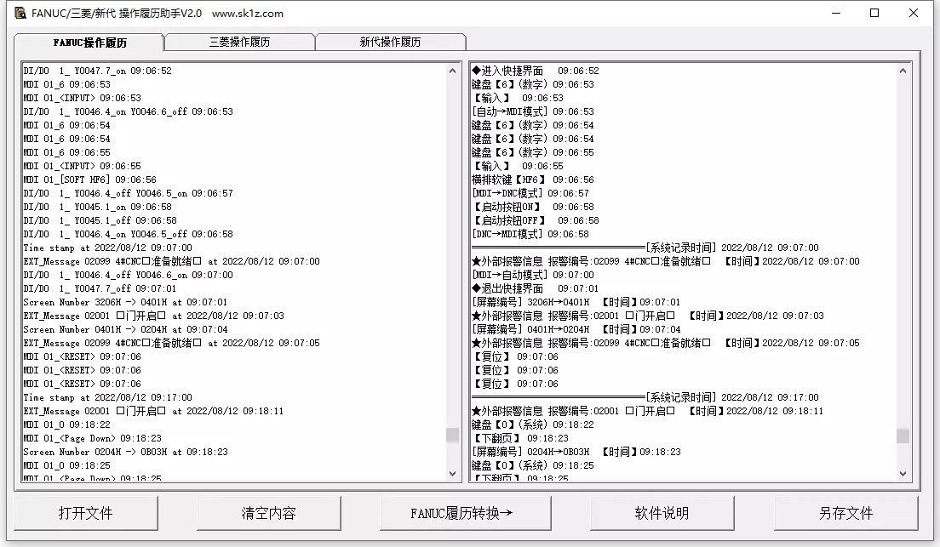The width and height of the screenshot is (940, 547).
Task: Click line 'MDI 01_[SOFT HF6] 09:06:56'
Action: (90, 179)
